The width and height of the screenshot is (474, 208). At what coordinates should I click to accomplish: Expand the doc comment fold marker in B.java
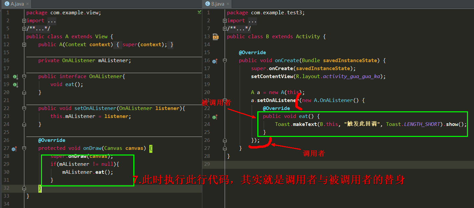(225, 29)
